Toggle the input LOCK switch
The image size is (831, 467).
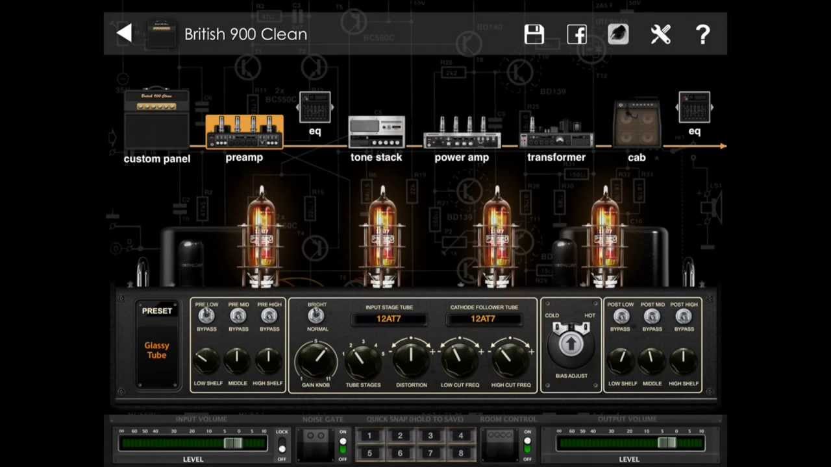[x=282, y=445]
